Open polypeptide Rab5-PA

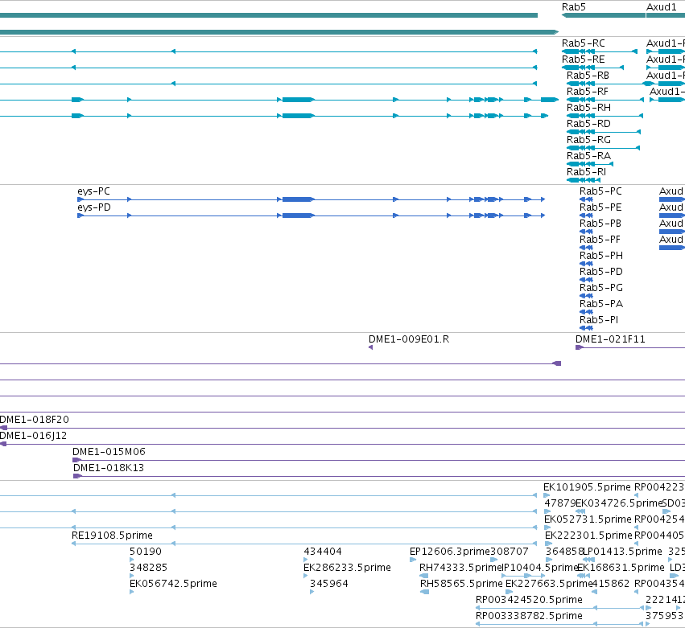(601, 305)
